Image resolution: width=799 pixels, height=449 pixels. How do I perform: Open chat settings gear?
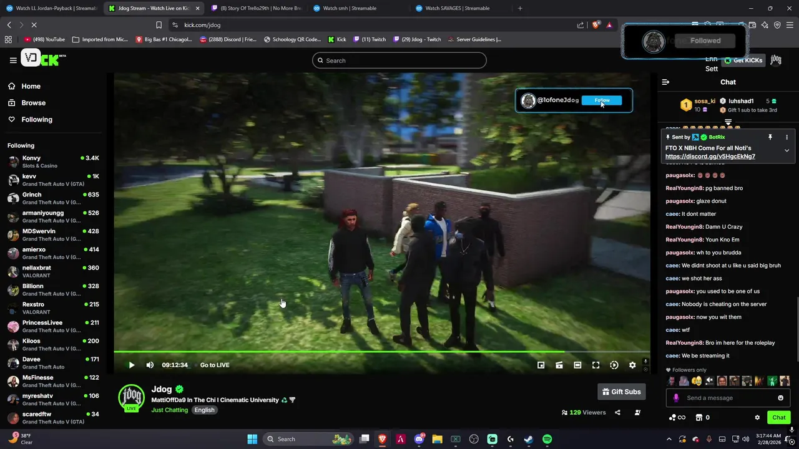[757, 417]
